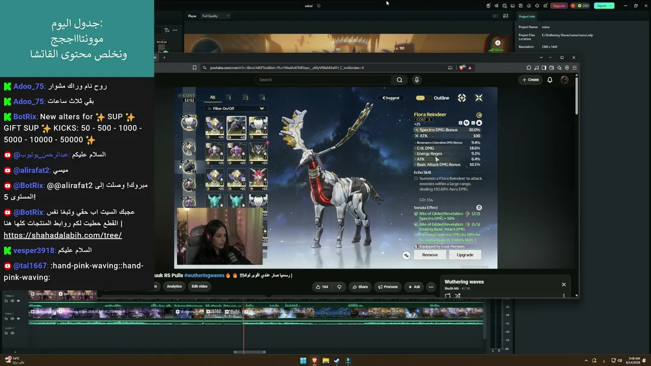Click the browser bookmark icon beside URL

pos(194,68)
